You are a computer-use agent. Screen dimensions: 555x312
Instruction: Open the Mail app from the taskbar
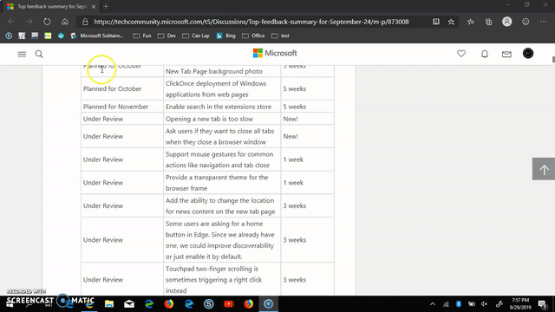129,304
